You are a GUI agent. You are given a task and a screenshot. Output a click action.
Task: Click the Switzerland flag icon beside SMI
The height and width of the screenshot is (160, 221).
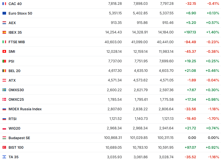pyautogui.click(x=4, y=51)
